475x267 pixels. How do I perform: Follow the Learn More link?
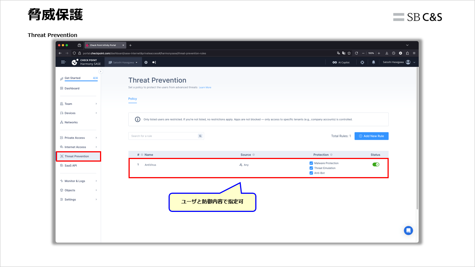(x=205, y=88)
